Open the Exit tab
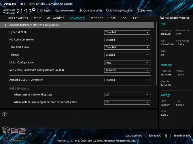The width and height of the screenshot is (193, 144). click(x=136, y=18)
